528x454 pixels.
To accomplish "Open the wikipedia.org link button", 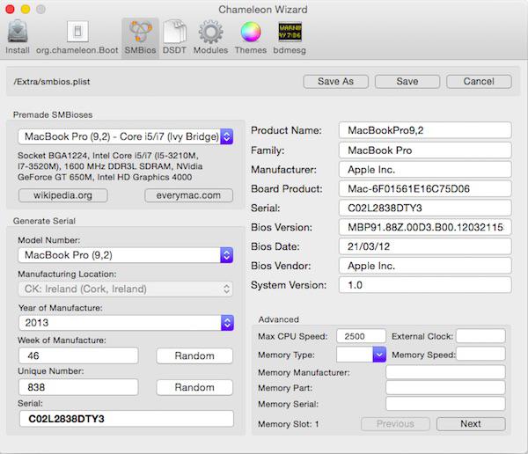I will click(x=63, y=195).
